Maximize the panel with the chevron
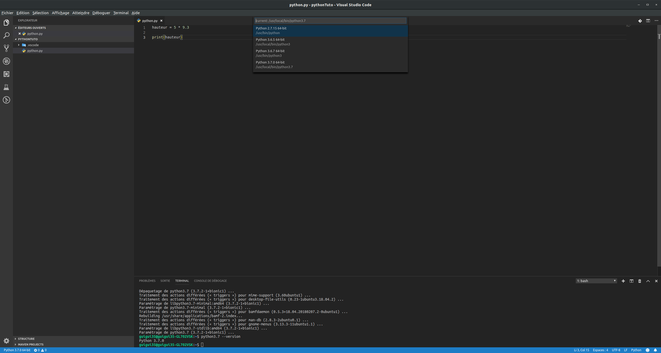 (648, 281)
